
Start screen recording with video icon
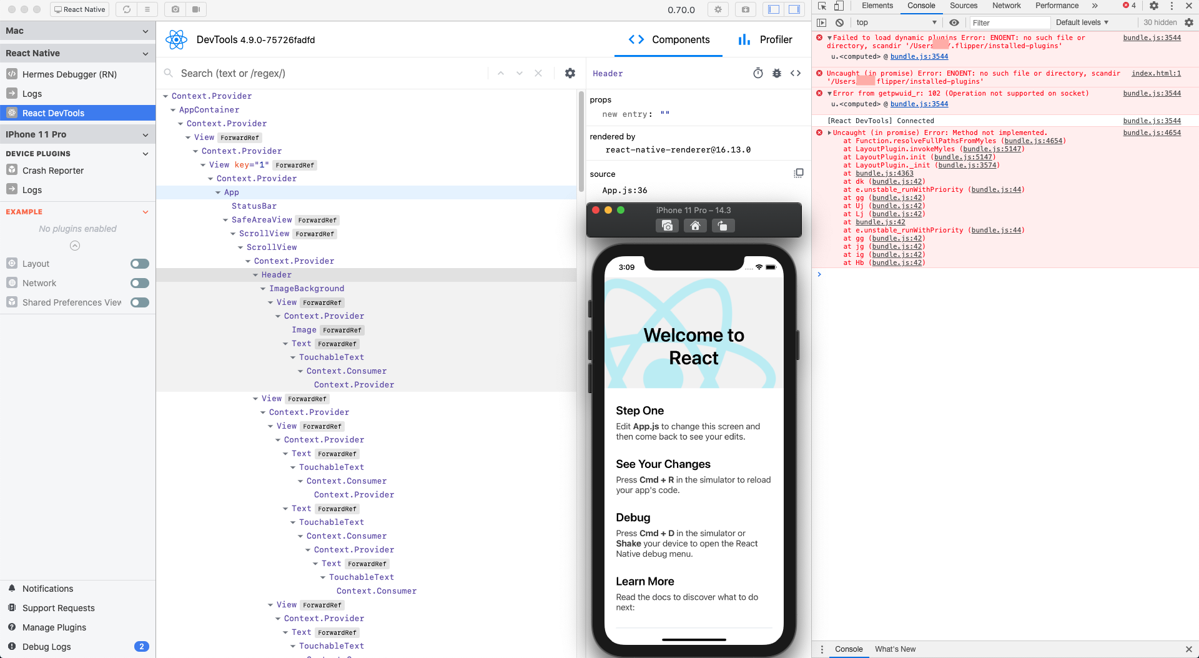click(x=196, y=9)
